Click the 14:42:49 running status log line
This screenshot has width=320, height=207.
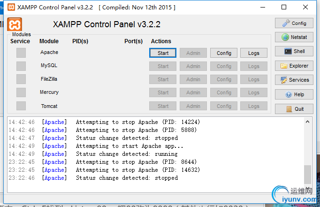pos(93,154)
